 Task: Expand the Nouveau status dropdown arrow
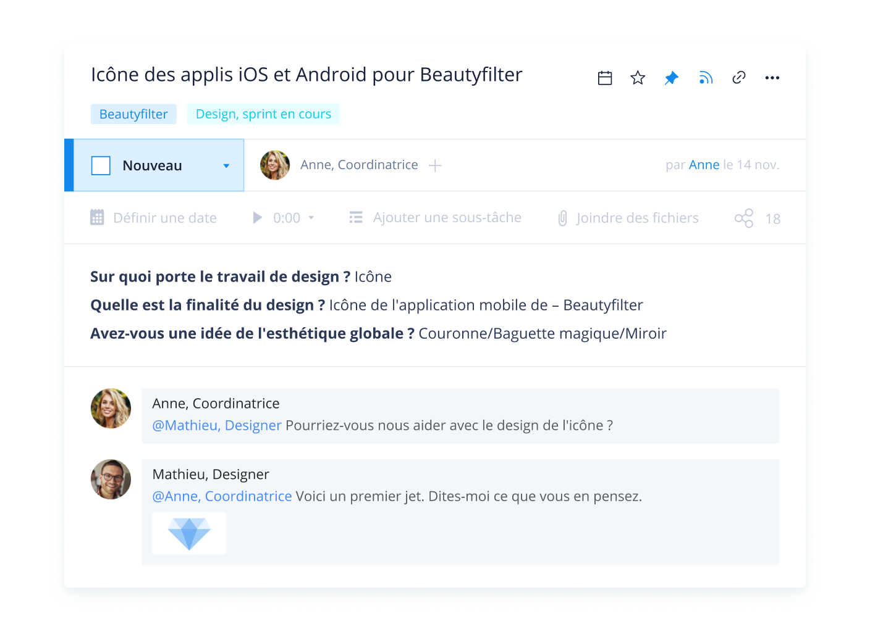[x=226, y=166]
